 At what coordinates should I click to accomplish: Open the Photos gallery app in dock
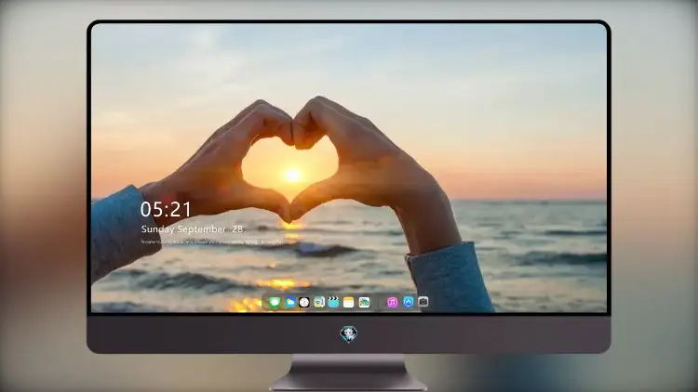coord(364,302)
